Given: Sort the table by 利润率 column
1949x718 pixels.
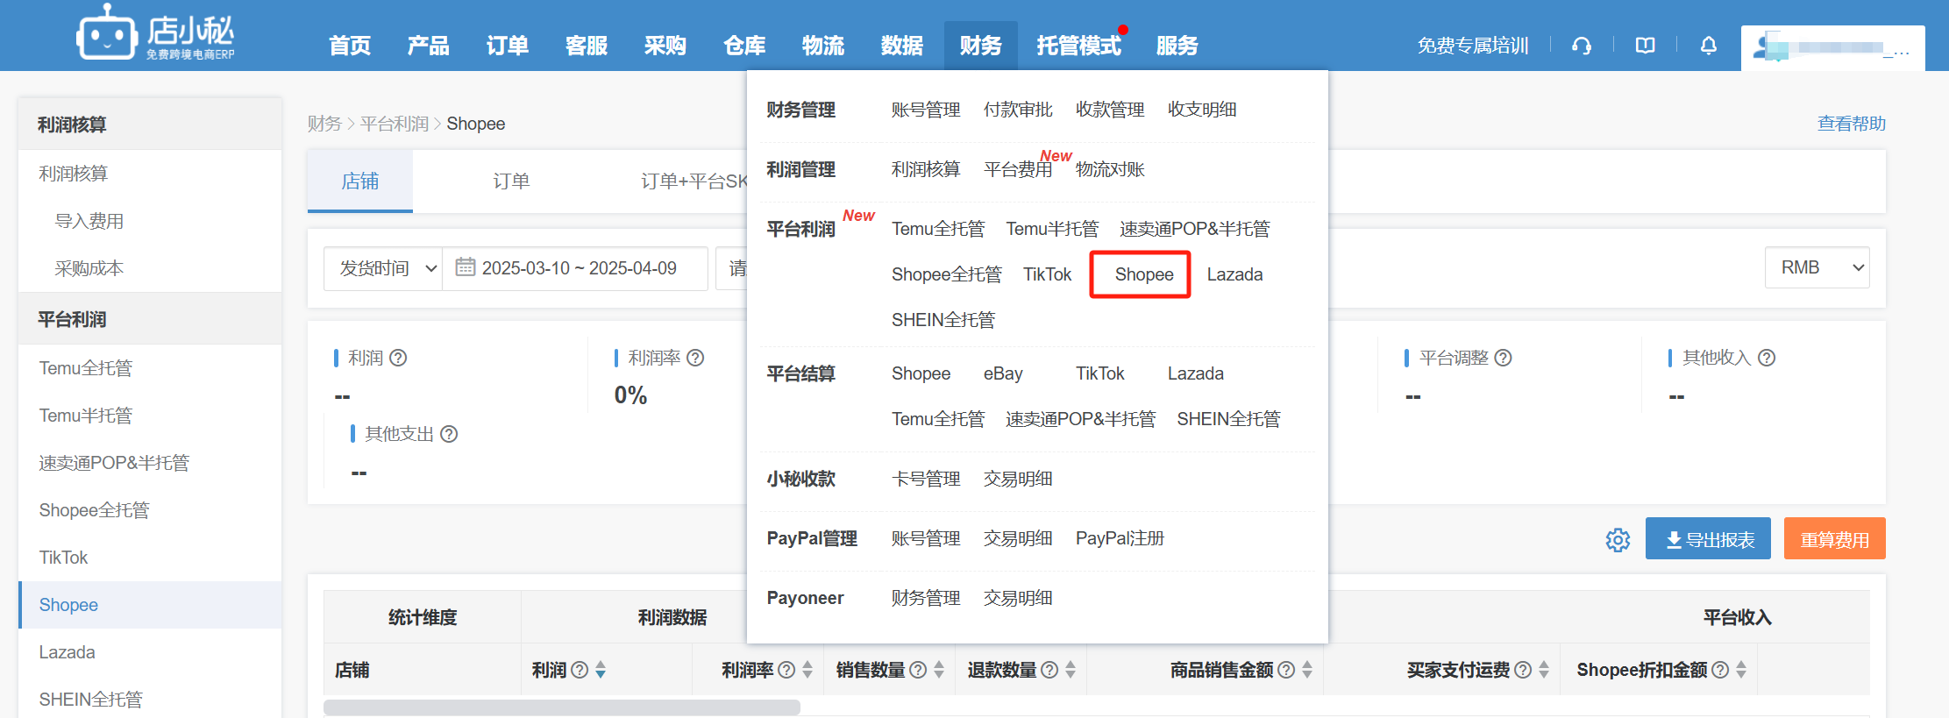Looking at the screenshot, I should (x=807, y=670).
